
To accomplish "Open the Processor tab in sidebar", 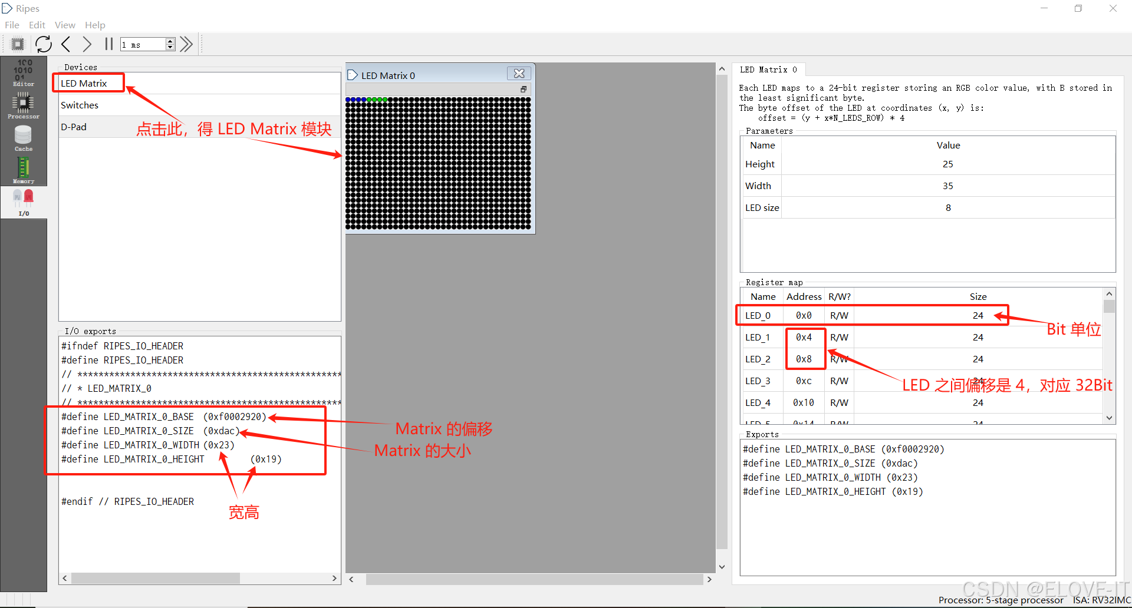I will [x=24, y=105].
